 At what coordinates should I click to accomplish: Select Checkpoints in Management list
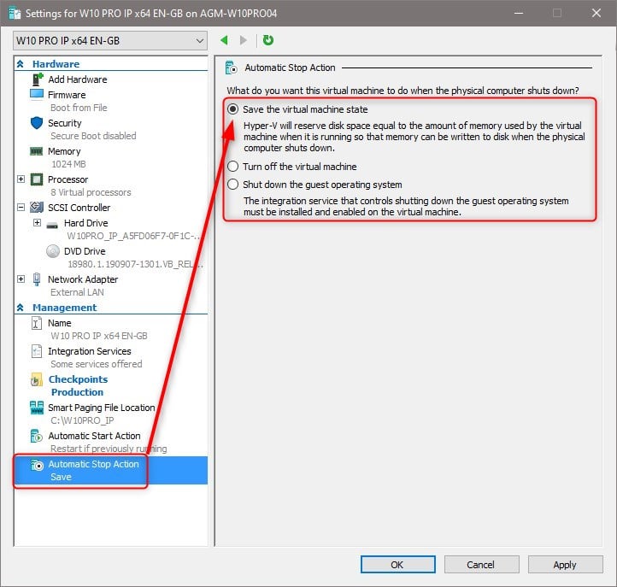78,379
